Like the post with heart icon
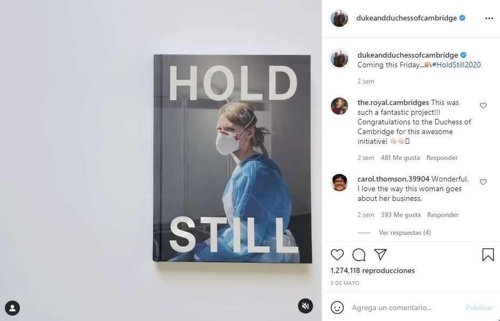This screenshot has height=321, width=500. click(337, 255)
